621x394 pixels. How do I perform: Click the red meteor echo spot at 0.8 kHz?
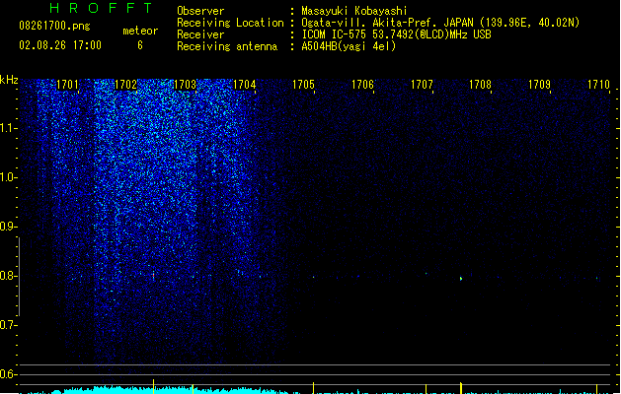tap(154, 275)
